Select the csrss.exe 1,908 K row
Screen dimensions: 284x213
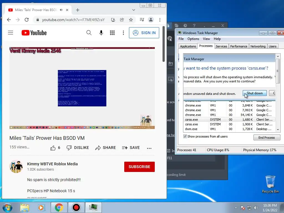click(x=229, y=124)
